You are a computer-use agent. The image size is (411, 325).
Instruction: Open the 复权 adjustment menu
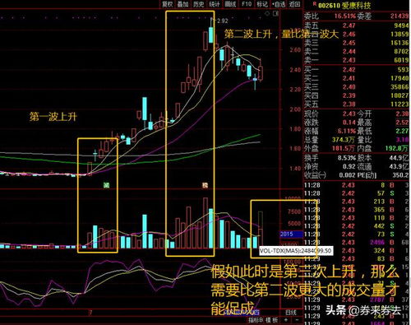[x=168, y=4]
